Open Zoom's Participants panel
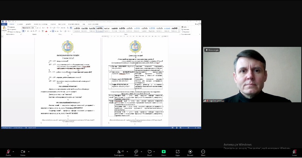This screenshot has width=302, height=158. (x=119, y=153)
